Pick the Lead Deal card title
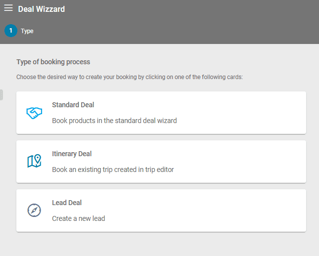The image size is (319, 256). (x=67, y=203)
